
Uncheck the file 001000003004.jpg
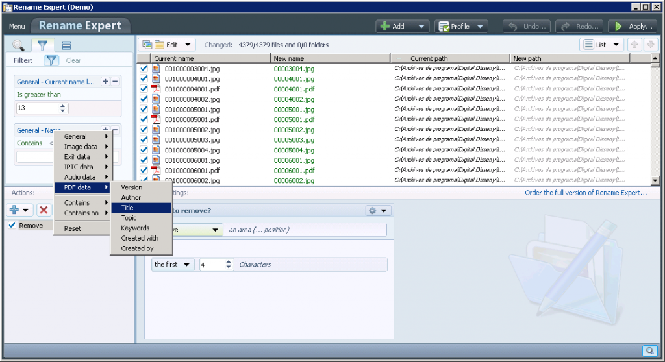[144, 68]
